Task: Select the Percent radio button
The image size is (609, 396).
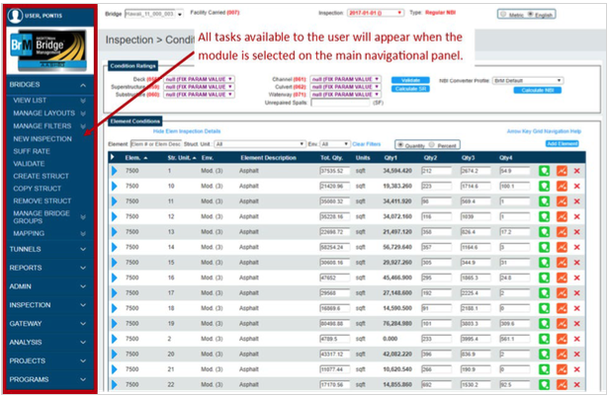Action: pos(432,145)
